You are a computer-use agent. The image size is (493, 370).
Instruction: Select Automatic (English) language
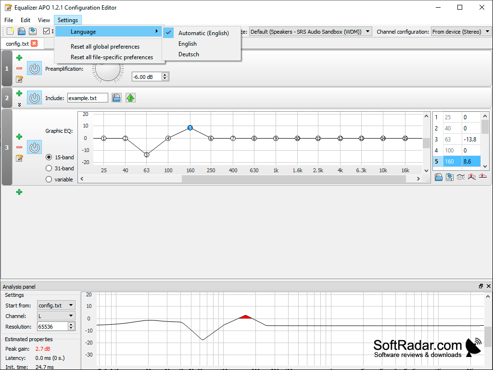[x=202, y=33]
